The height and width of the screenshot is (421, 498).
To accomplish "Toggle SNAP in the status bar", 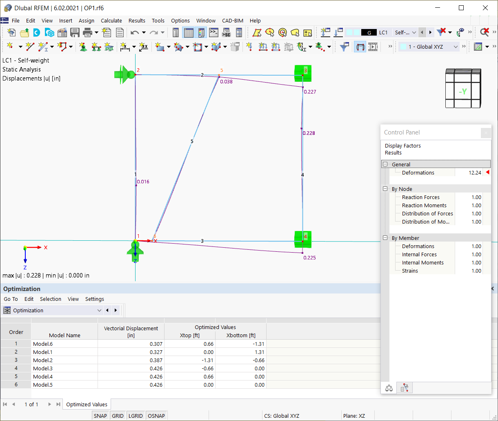I will (x=100, y=416).
